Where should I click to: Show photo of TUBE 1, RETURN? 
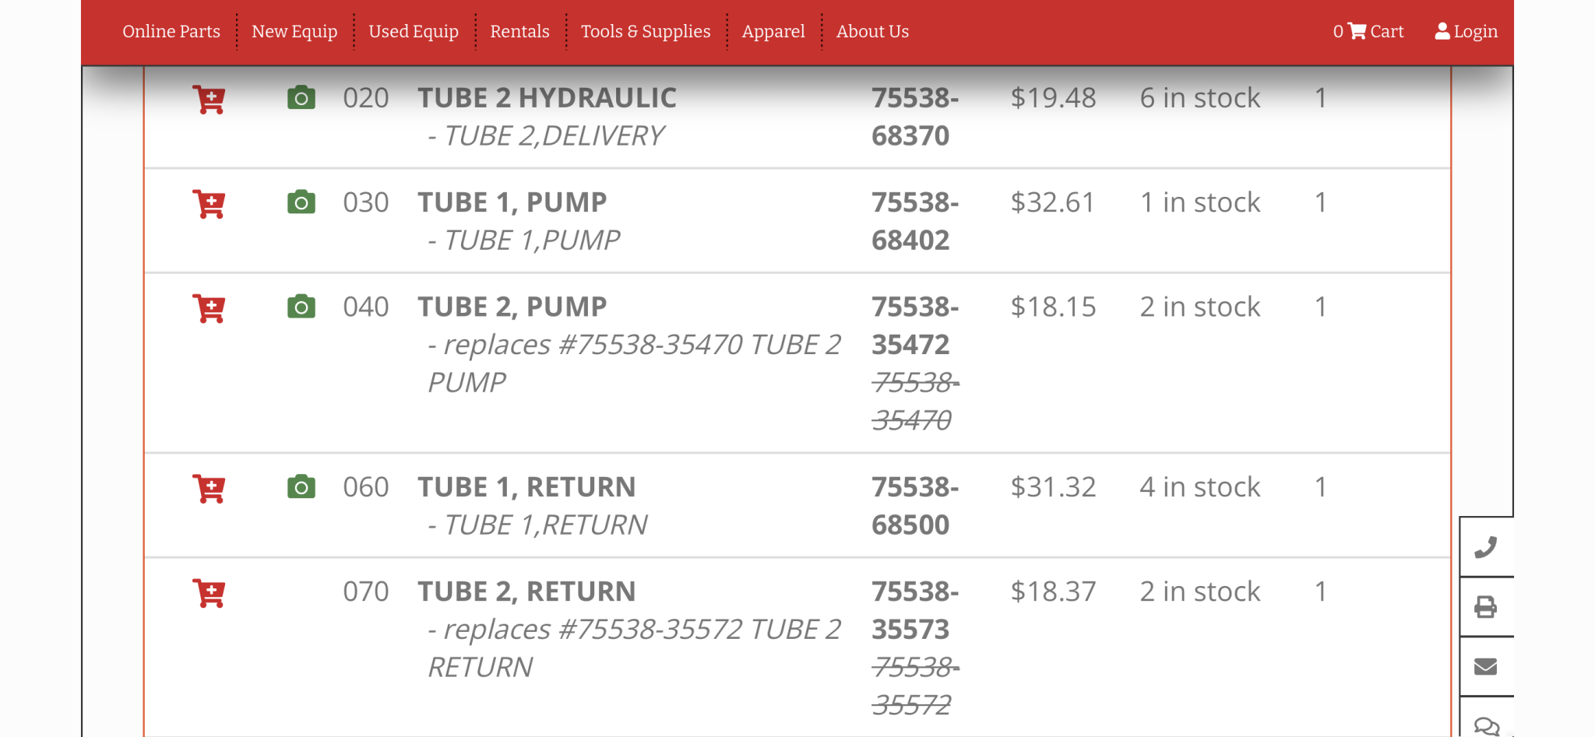click(x=301, y=487)
